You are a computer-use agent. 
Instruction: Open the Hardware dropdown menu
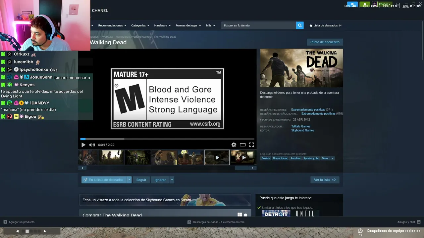click(162, 25)
